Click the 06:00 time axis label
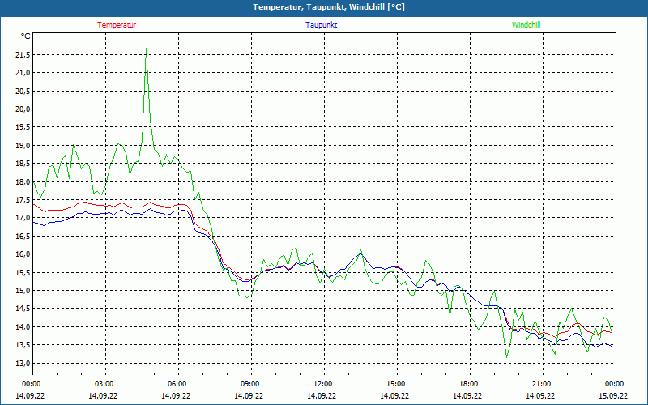 coord(177,384)
